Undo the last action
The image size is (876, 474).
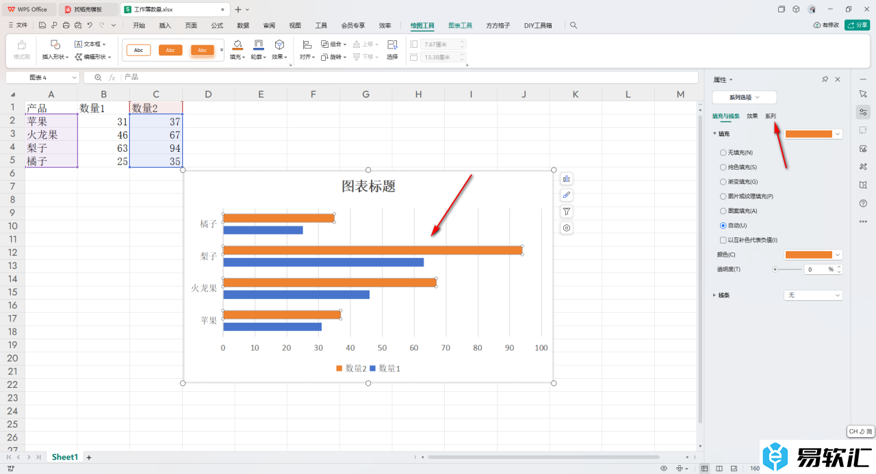point(89,25)
